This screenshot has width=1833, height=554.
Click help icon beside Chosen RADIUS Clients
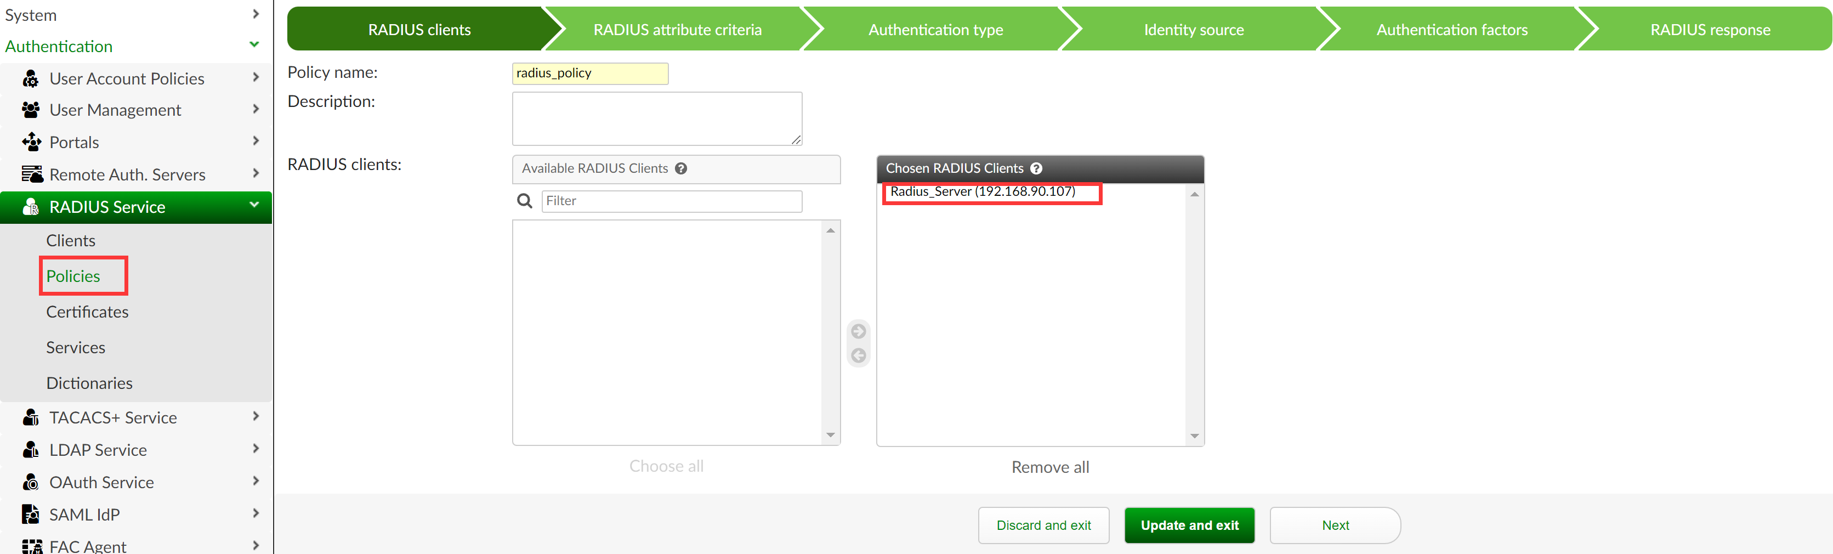click(x=1036, y=169)
